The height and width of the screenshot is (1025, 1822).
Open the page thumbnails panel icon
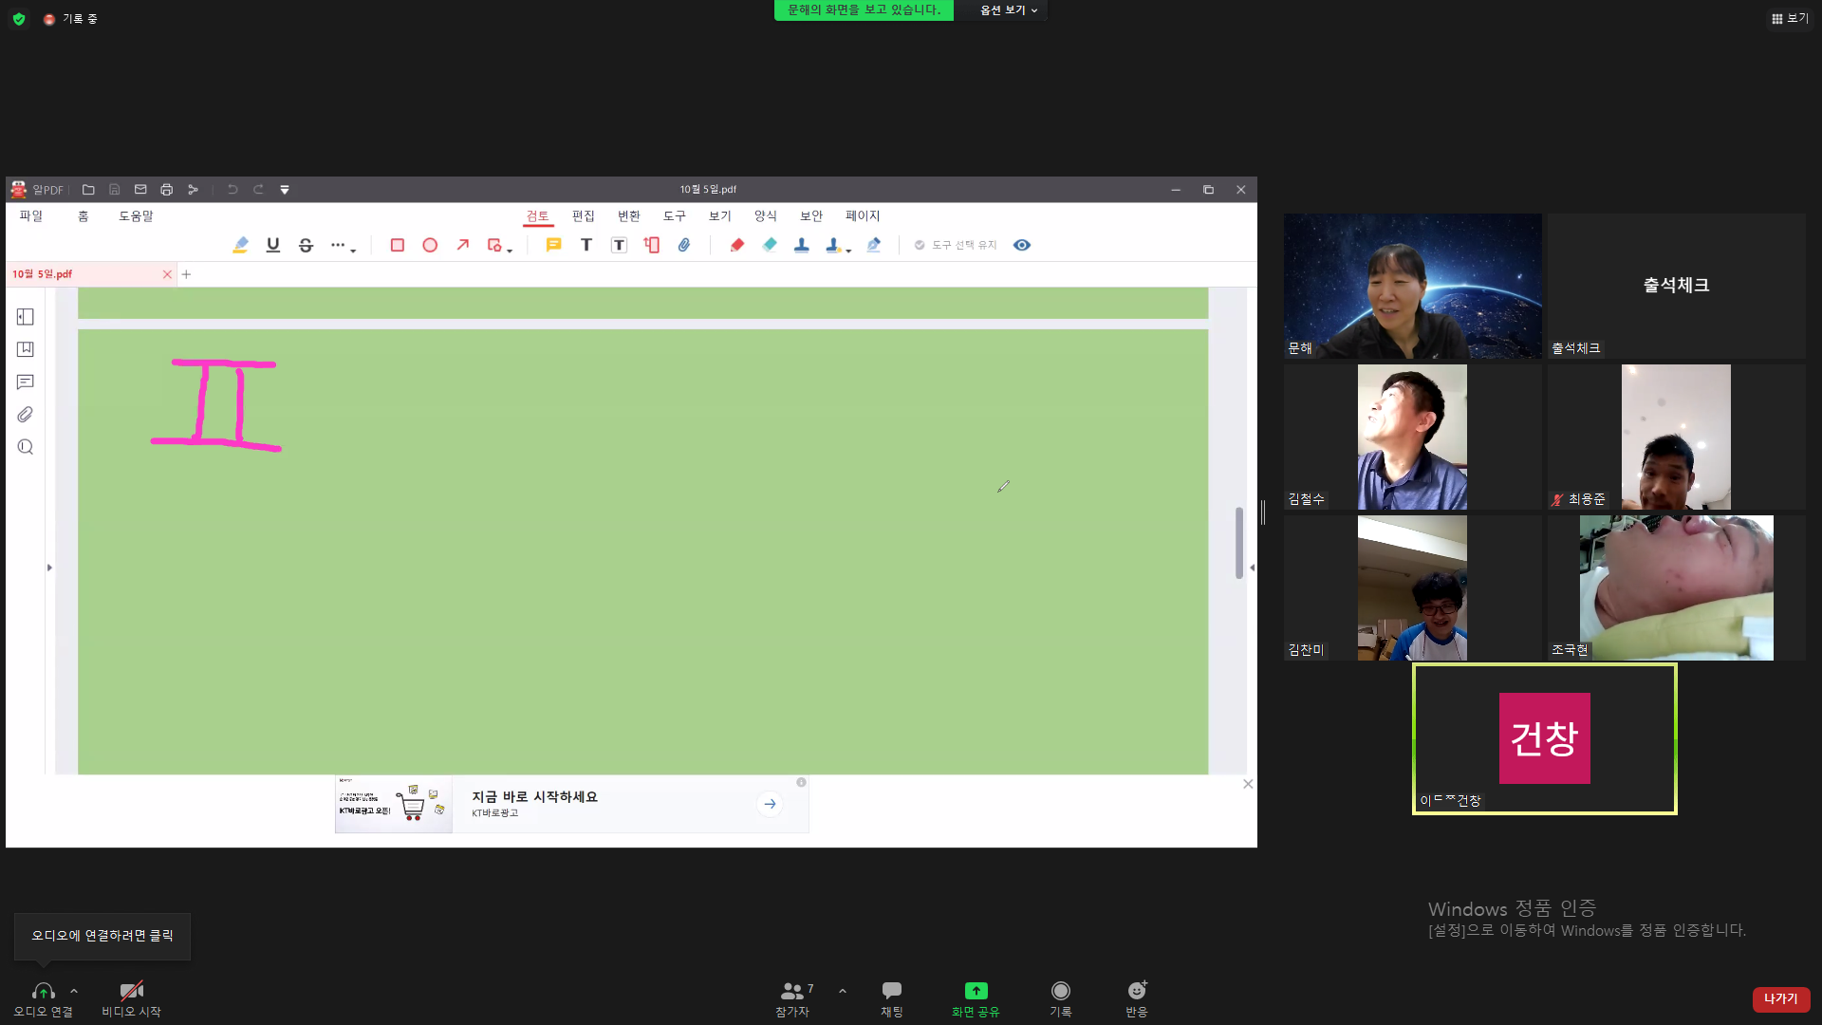[26, 317]
